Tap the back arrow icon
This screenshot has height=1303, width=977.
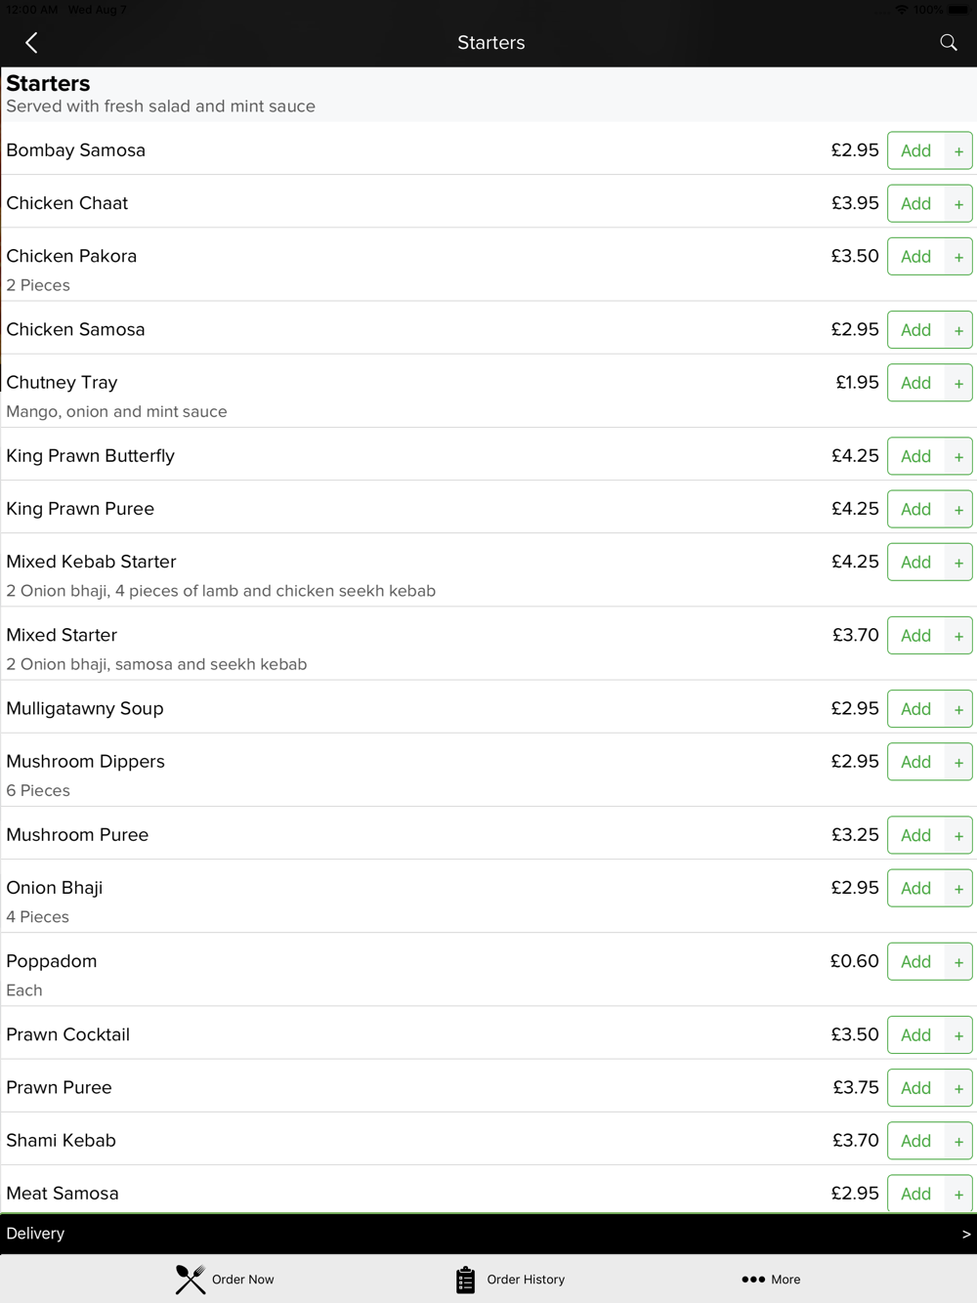31,43
